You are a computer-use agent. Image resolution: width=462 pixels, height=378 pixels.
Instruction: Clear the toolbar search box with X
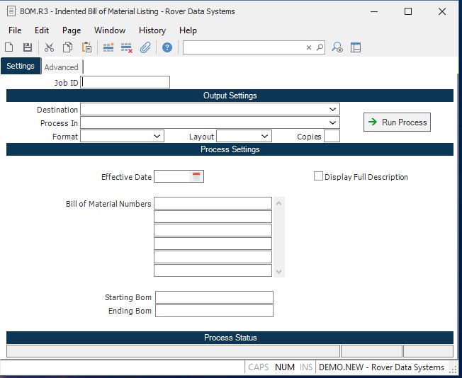pos(309,47)
